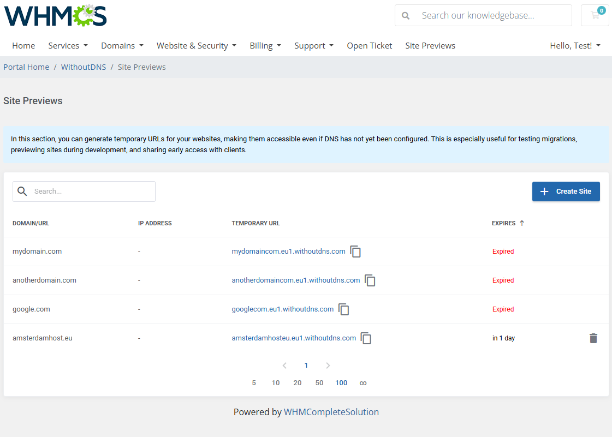Open the Billing dropdown menu

tap(265, 46)
